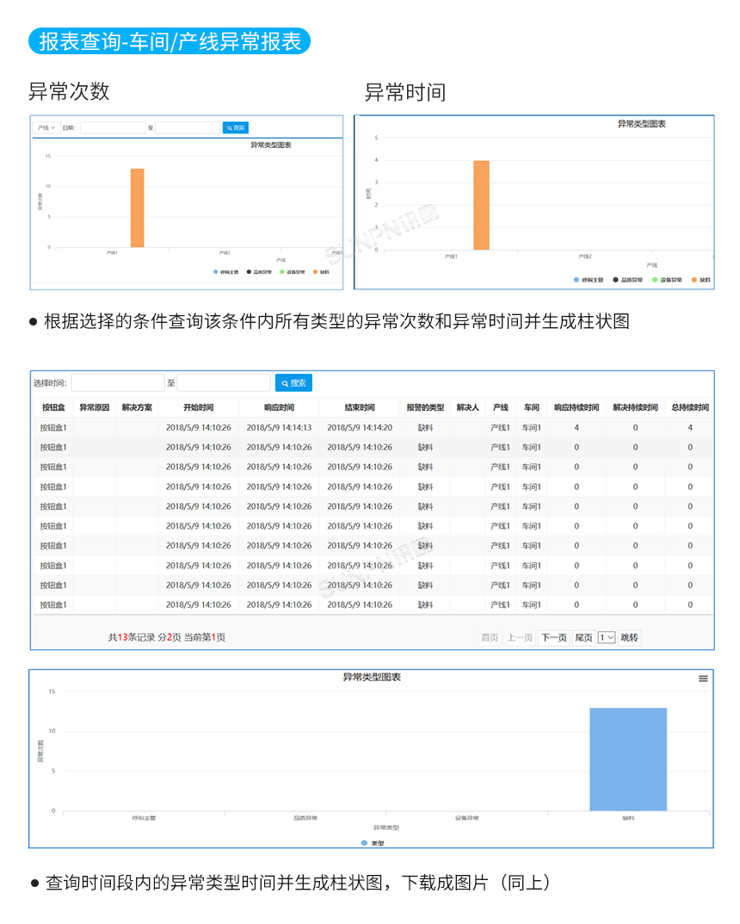Click 设备异常 axis label in bottom chart

pos(467,818)
